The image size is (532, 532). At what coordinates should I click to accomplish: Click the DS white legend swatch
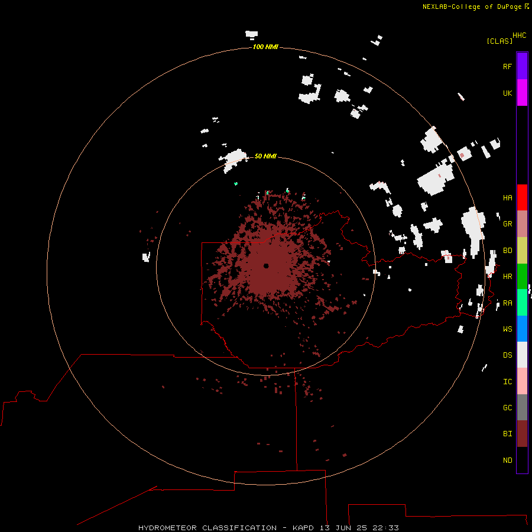[x=522, y=355]
